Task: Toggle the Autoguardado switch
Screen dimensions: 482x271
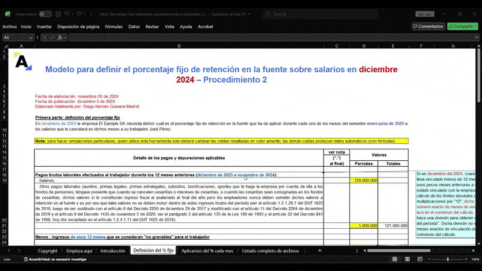Action: click(45, 13)
